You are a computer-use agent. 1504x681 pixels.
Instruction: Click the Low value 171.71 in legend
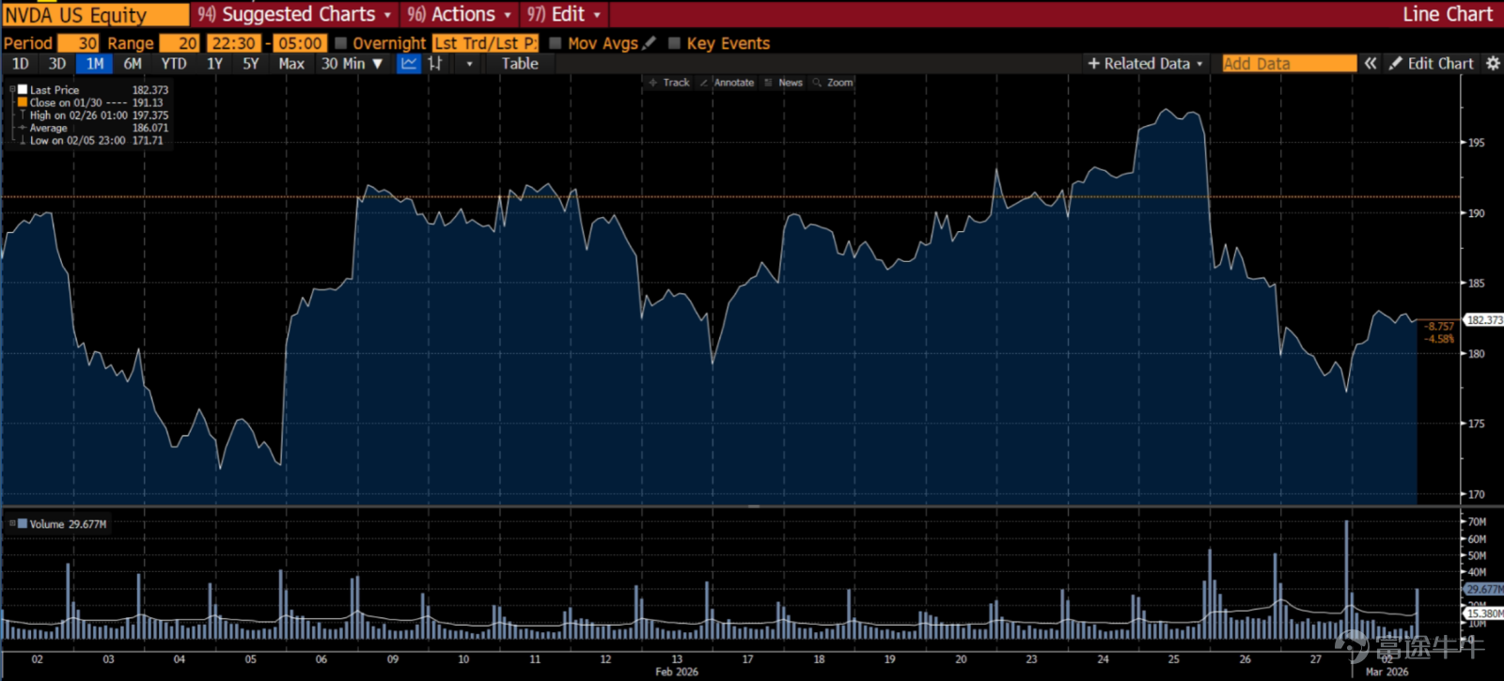click(148, 141)
